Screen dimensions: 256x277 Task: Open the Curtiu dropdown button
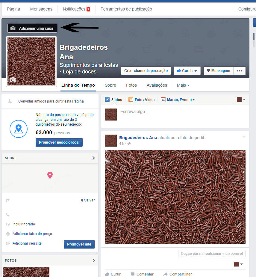[x=187, y=71]
